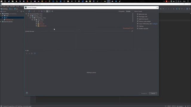Viewport: 191px width, 107px height.
Task: Open the Navigate menu
Action: point(13,6)
